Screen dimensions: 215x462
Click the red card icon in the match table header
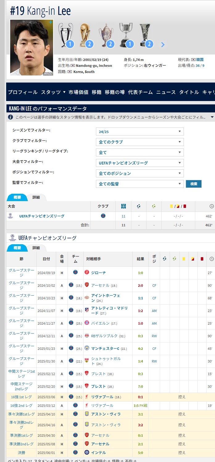(x=202, y=259)
